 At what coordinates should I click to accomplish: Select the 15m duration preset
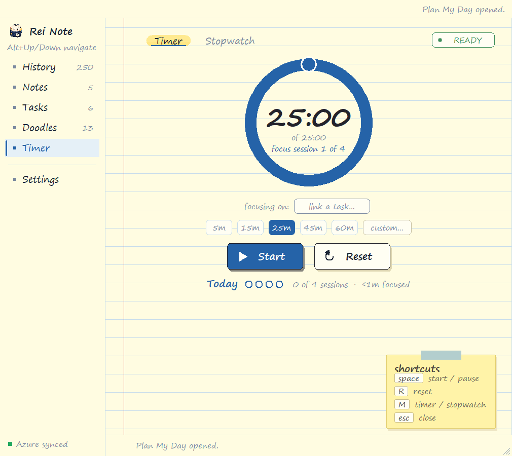point(250,228)
